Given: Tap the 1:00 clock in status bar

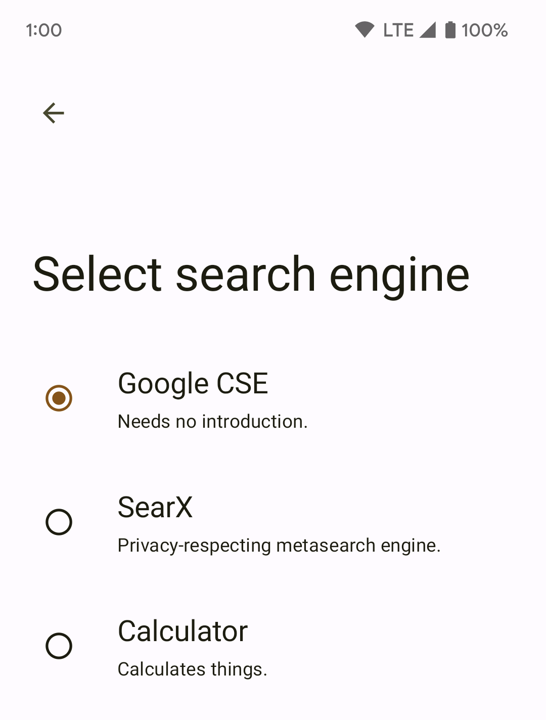Looking at the screenshot, I should (44, 30).
